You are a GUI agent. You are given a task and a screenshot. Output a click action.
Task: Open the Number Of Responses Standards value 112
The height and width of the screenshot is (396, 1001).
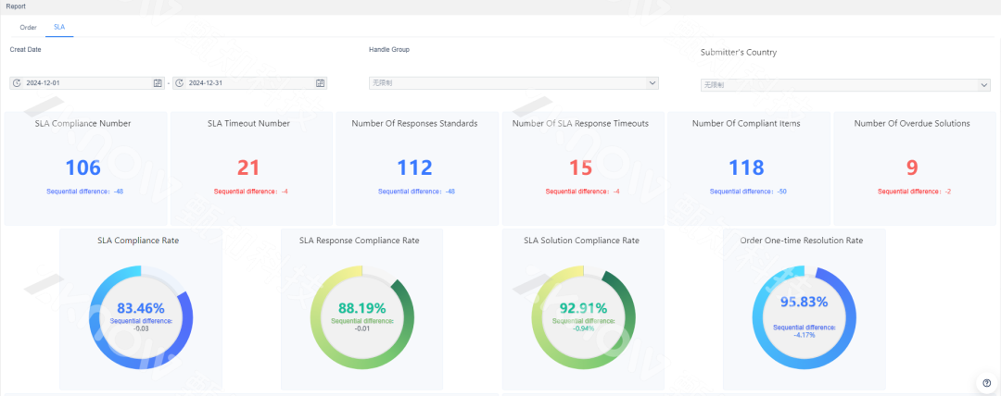click(x=414, y=167)
